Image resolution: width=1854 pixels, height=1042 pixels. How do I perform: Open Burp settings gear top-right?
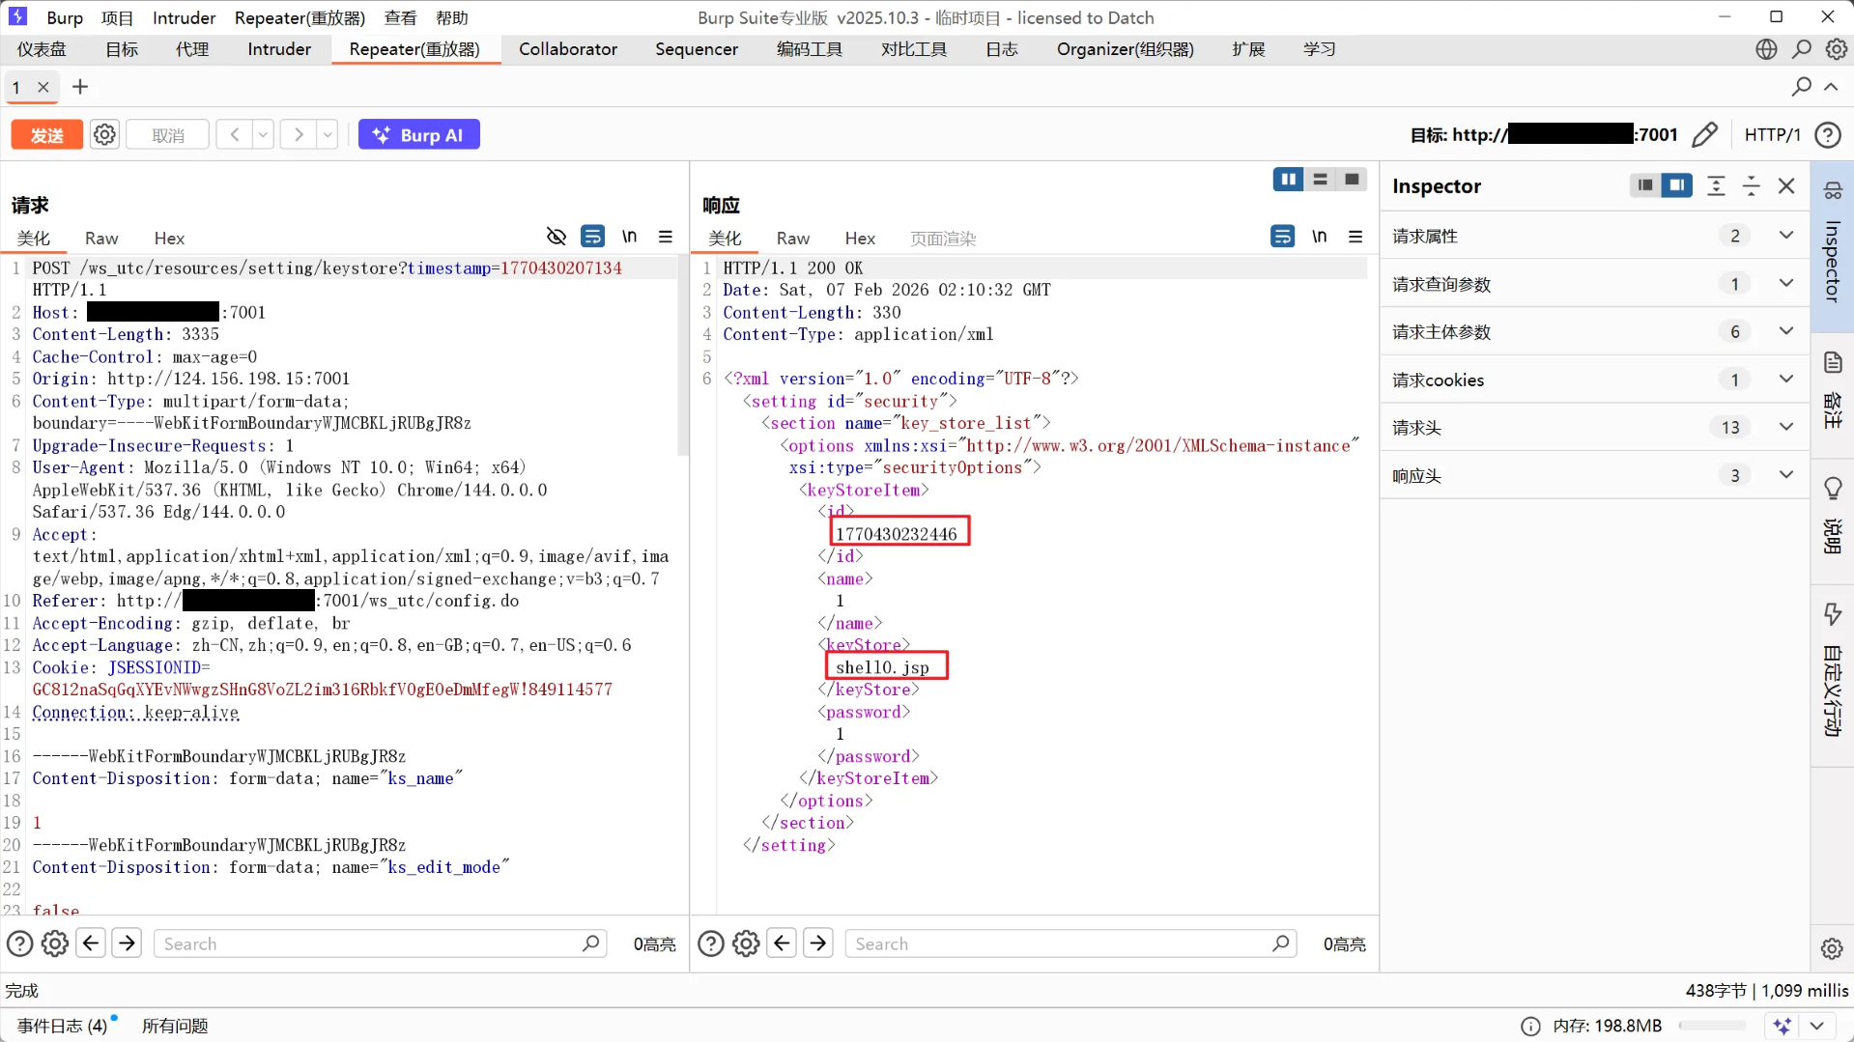point(1836,49)
